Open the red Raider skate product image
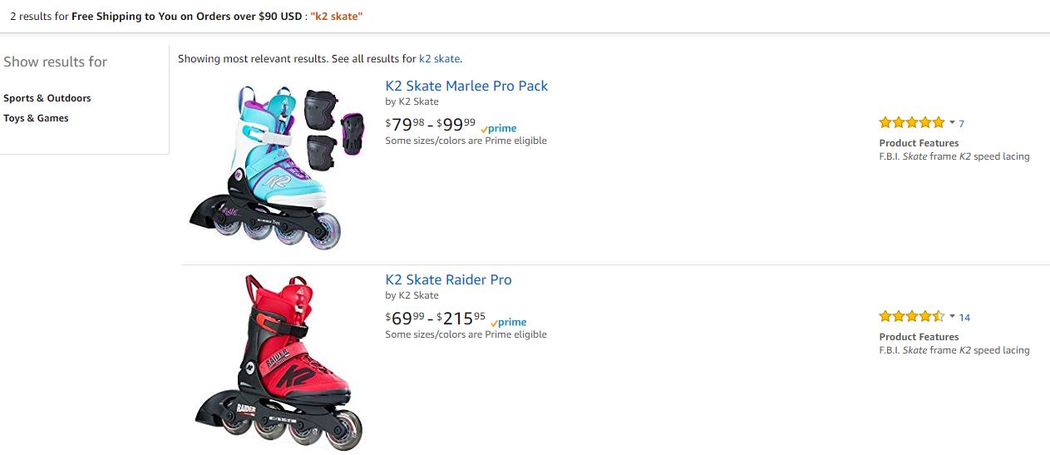 [280, 362]
